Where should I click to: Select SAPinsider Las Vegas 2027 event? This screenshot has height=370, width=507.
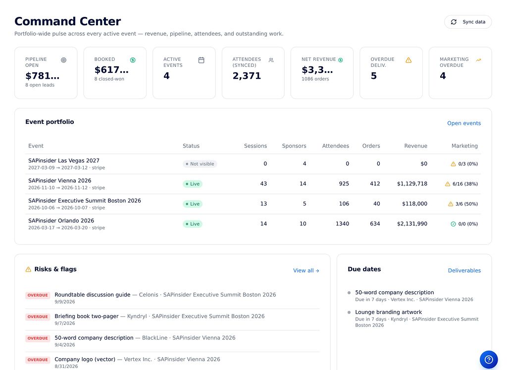pos(253,164)
